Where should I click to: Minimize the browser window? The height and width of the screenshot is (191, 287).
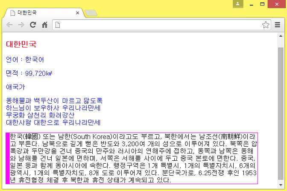click(251, 4)
